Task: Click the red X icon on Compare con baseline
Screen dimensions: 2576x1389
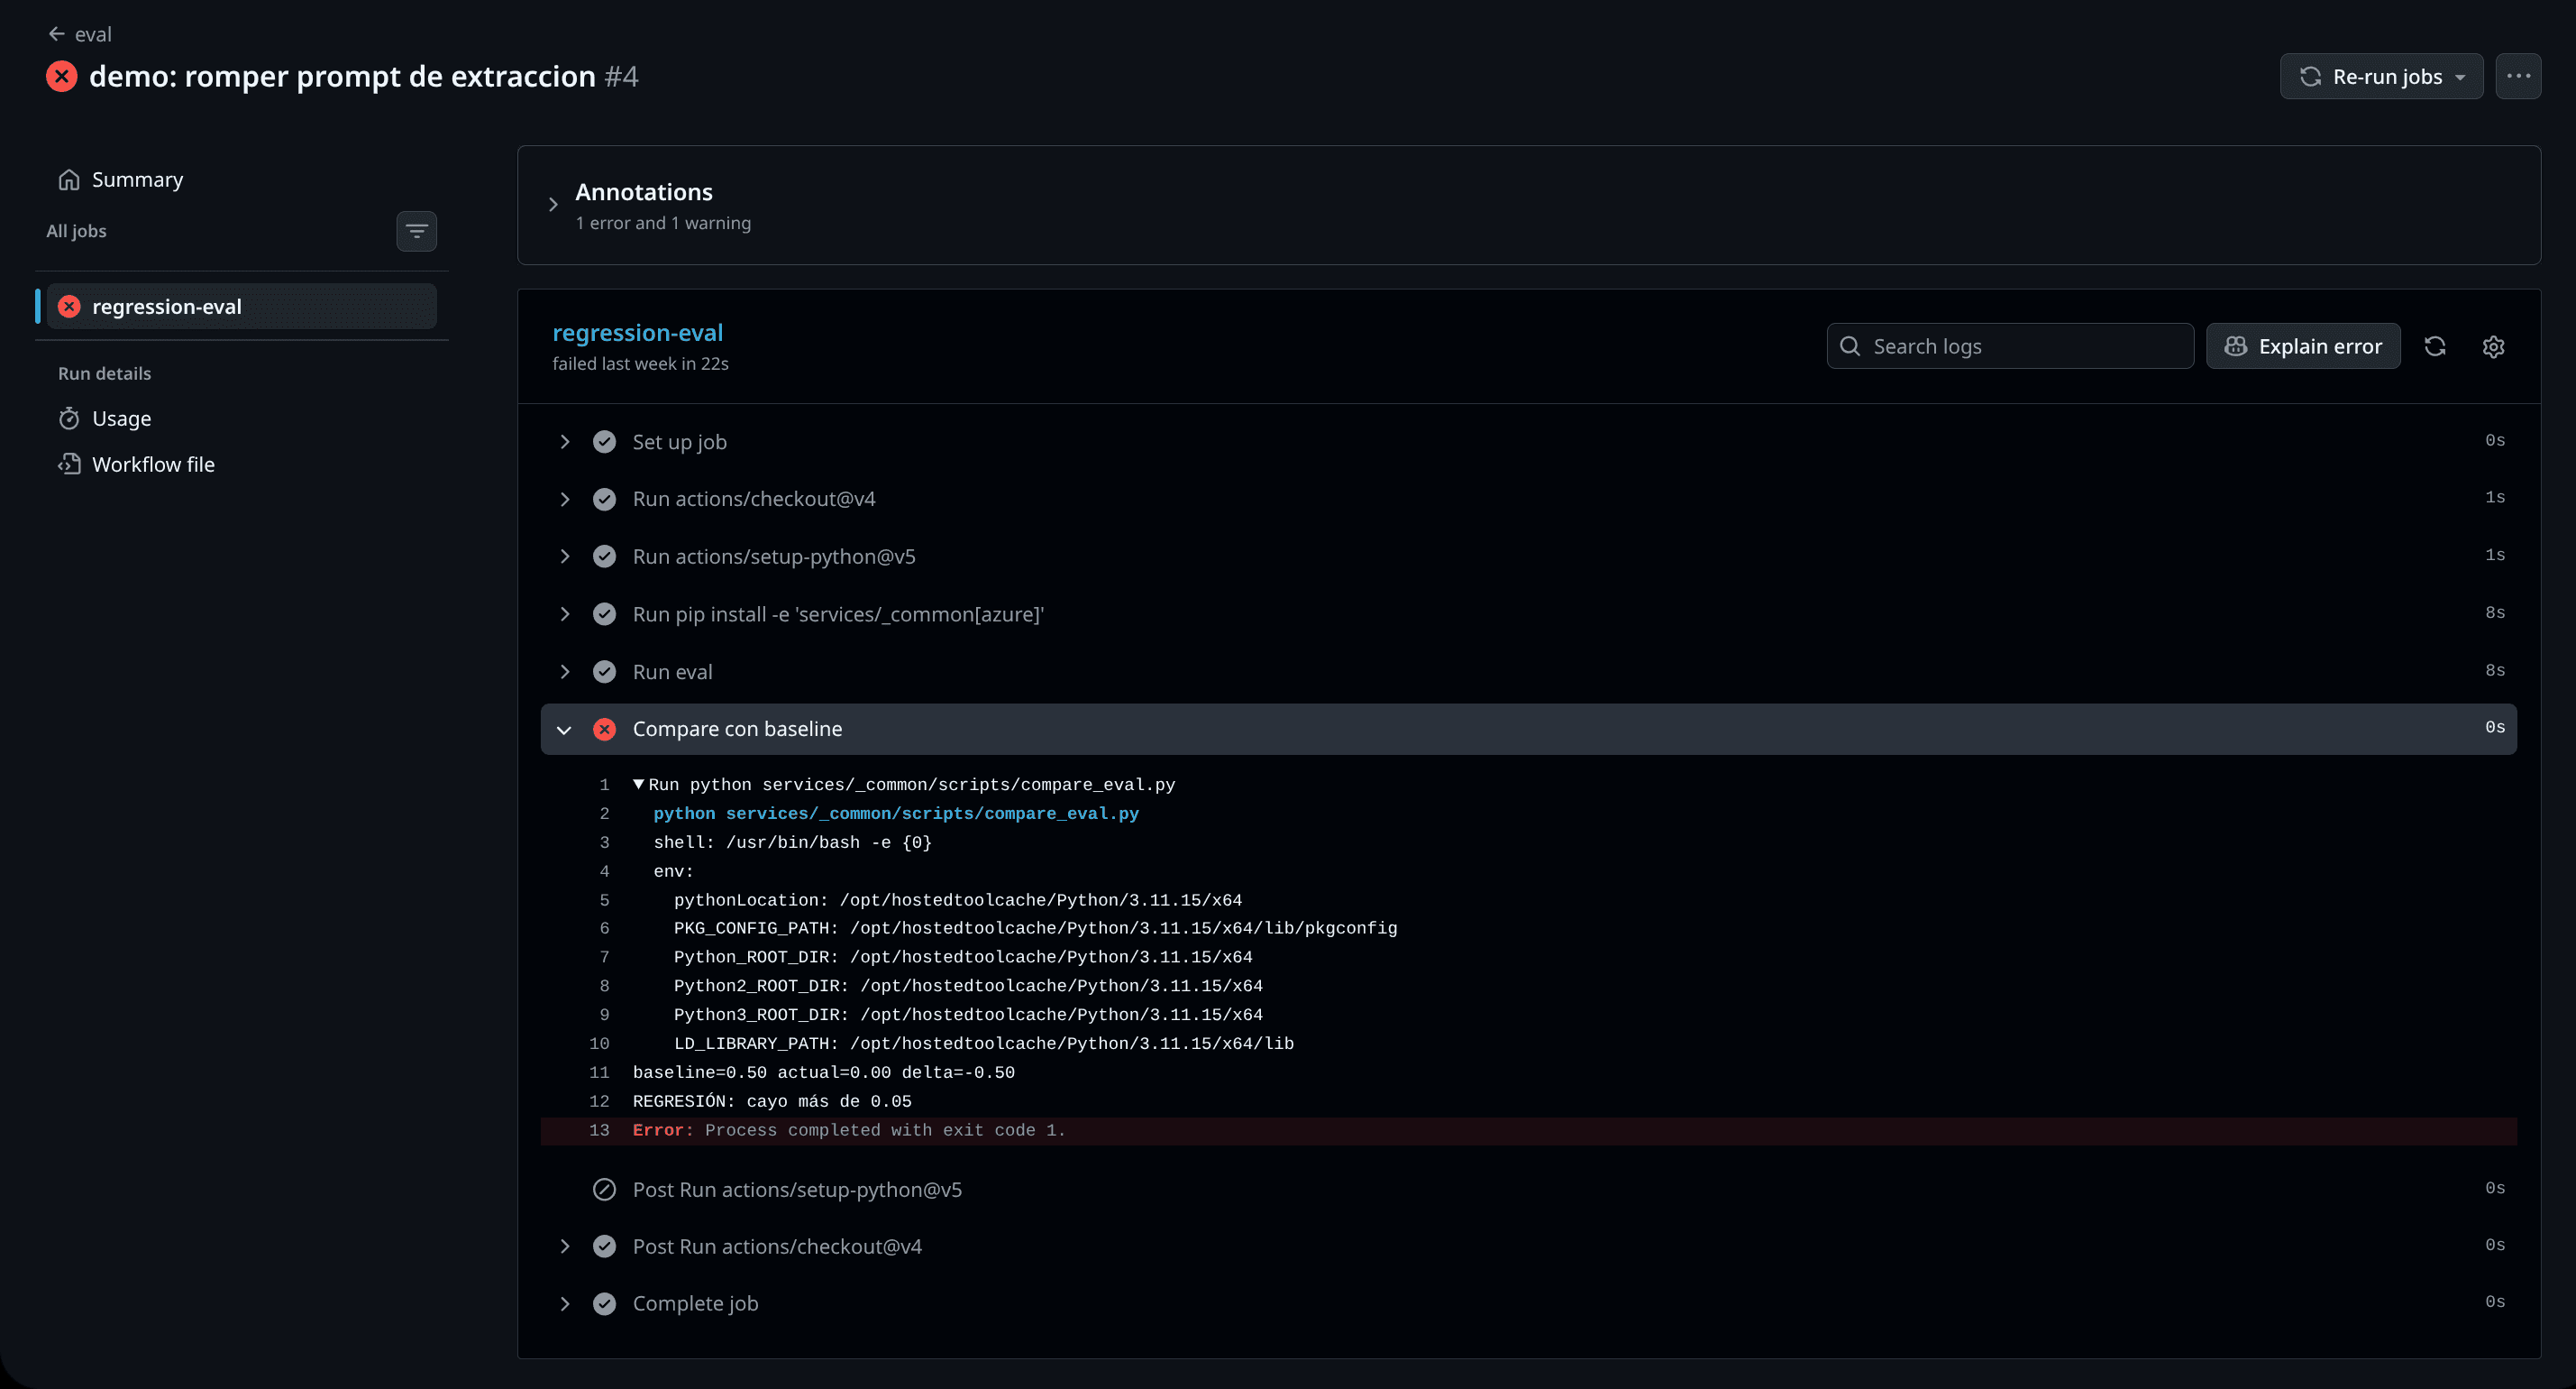Action: 604,730
